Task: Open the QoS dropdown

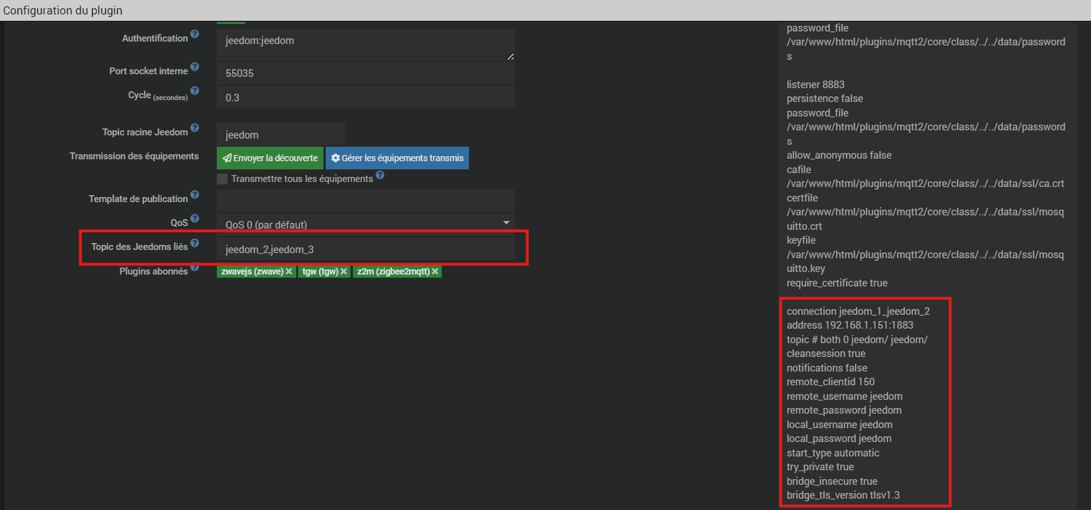Action: (366, 223)
